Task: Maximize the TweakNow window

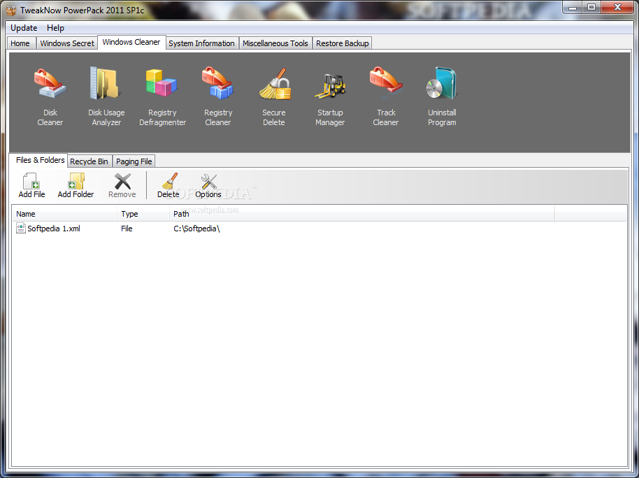Action: [x=591, y=7]
